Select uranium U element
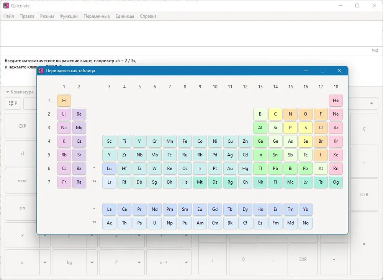 tap(155, 223)
